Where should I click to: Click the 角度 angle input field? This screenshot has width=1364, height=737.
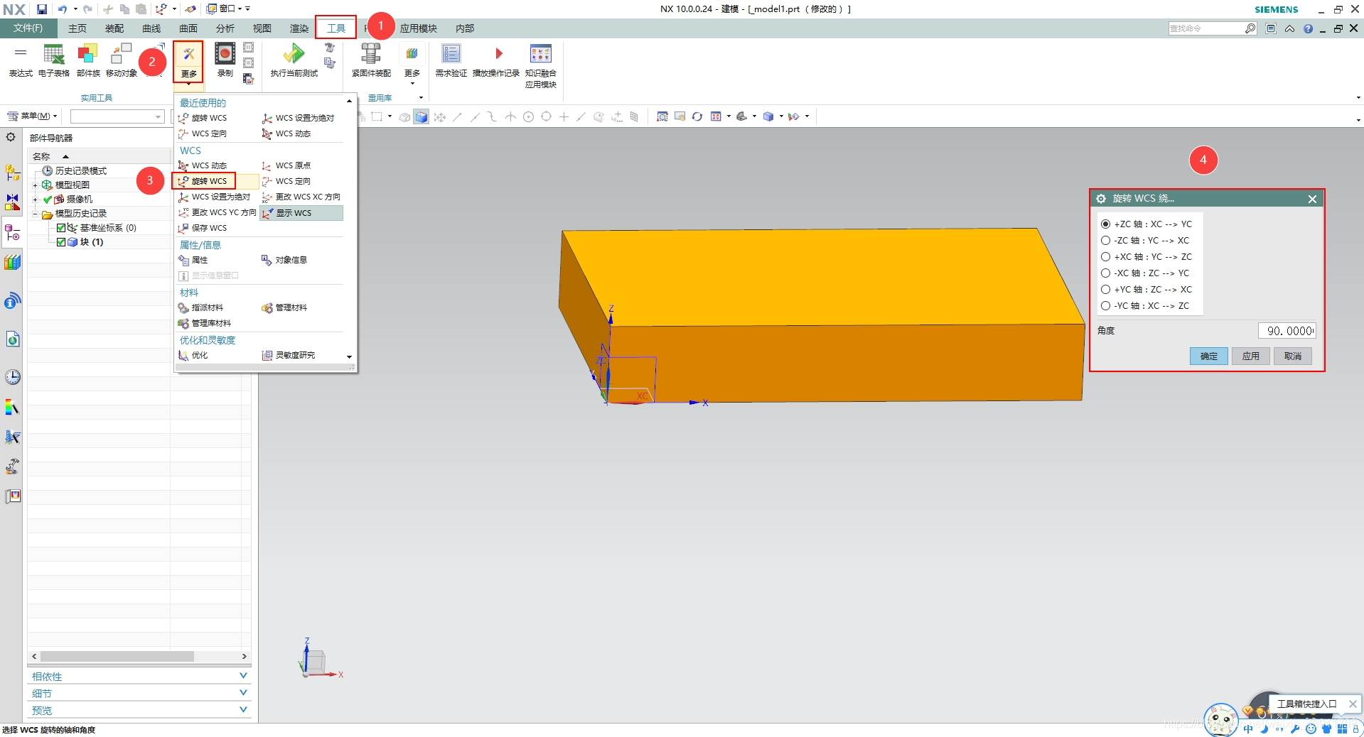(x=1287, y=331)
